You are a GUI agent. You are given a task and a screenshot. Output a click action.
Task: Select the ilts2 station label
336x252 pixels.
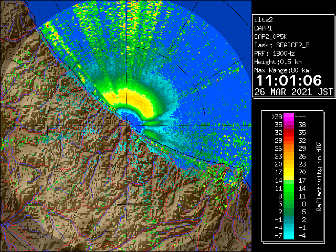click(264, 20)
